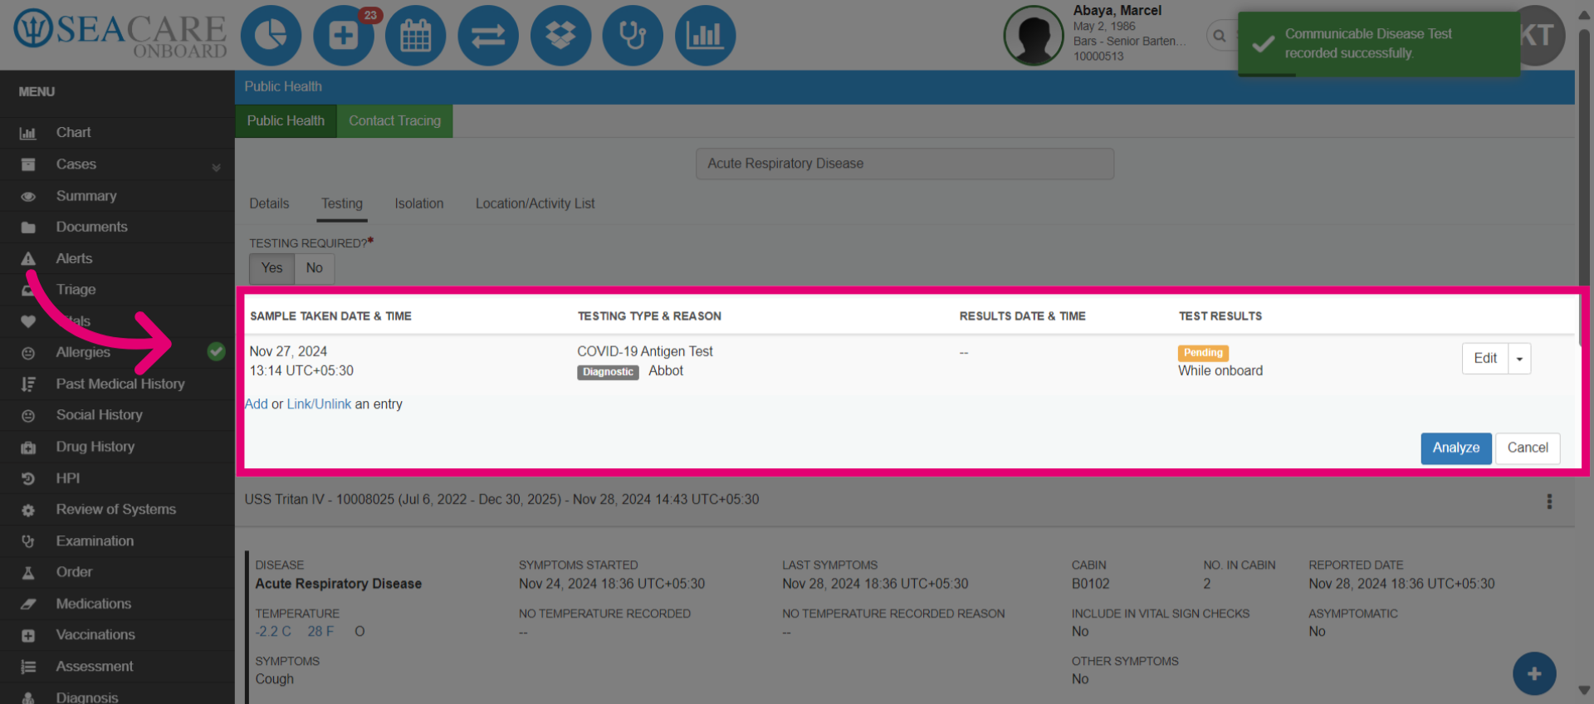Open the pie chart dashboard icon

[271, 36]
